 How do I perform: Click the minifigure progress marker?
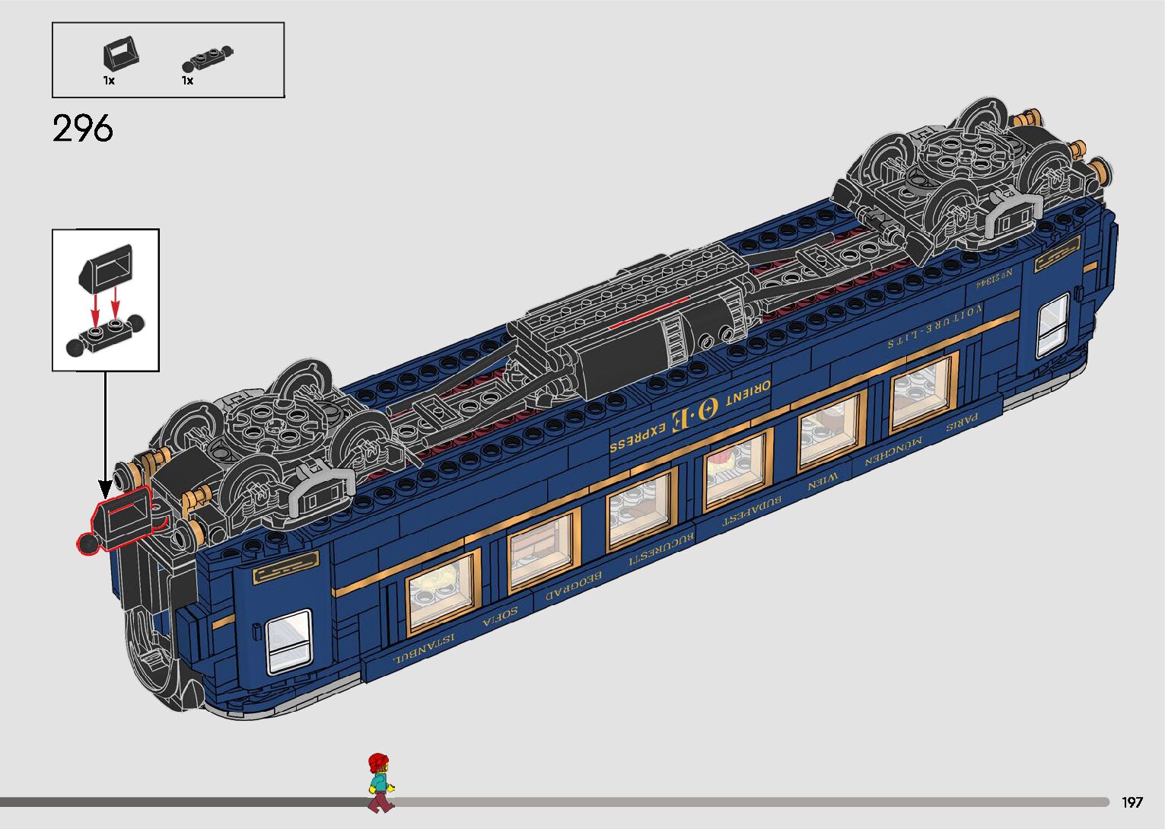click(x=378, y=783)
